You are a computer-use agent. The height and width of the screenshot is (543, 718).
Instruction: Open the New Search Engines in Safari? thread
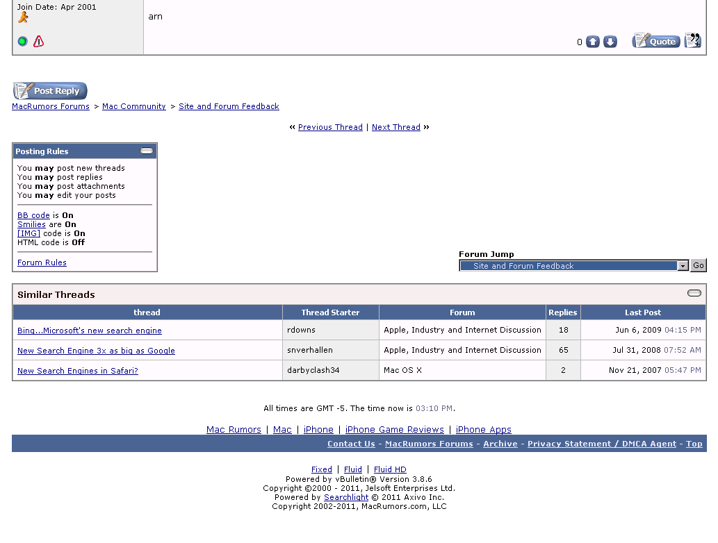[x=77, y=371]
